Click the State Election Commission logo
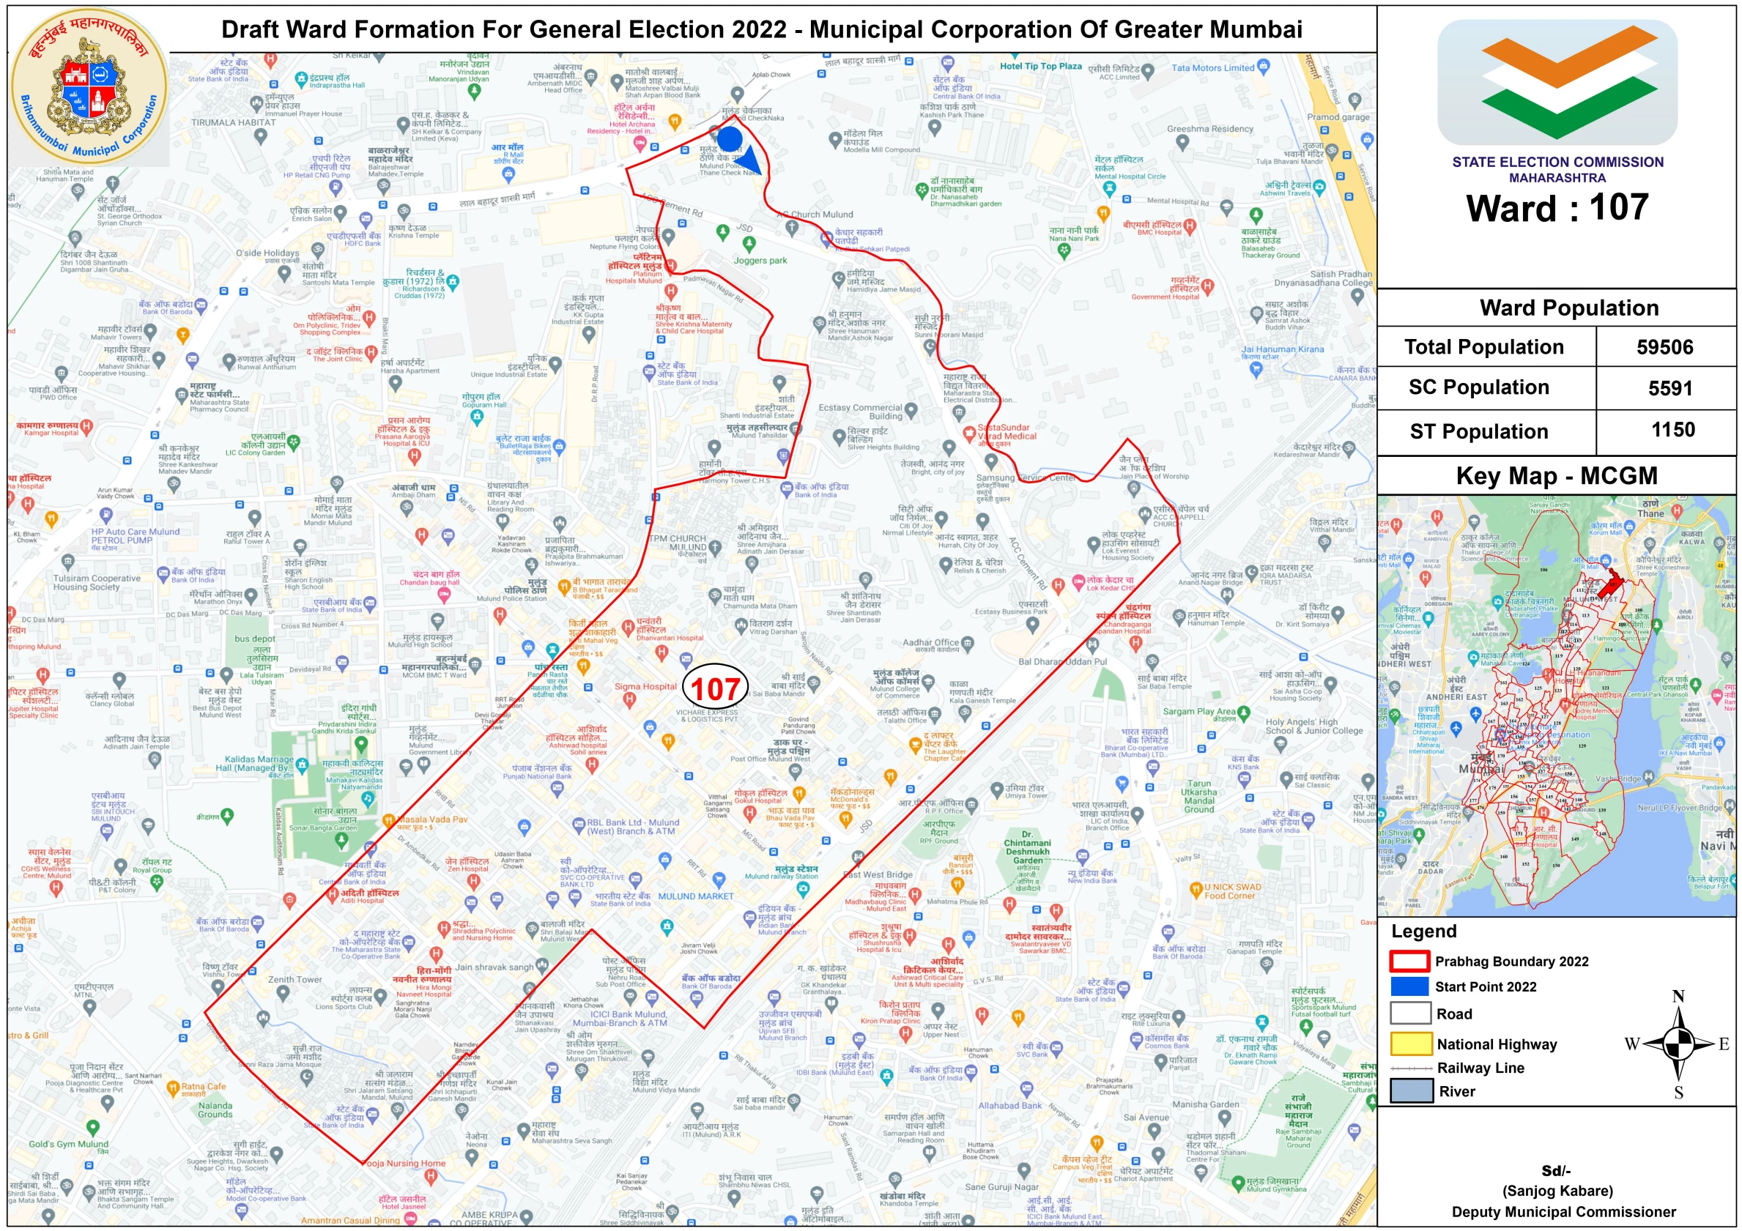 (x=1557, y=82)
